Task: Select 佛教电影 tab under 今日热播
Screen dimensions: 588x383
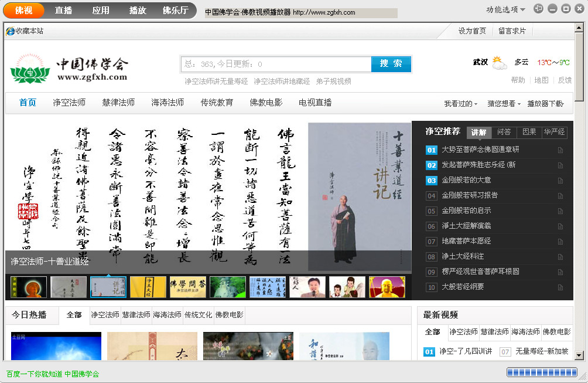Action: [229, 315]
